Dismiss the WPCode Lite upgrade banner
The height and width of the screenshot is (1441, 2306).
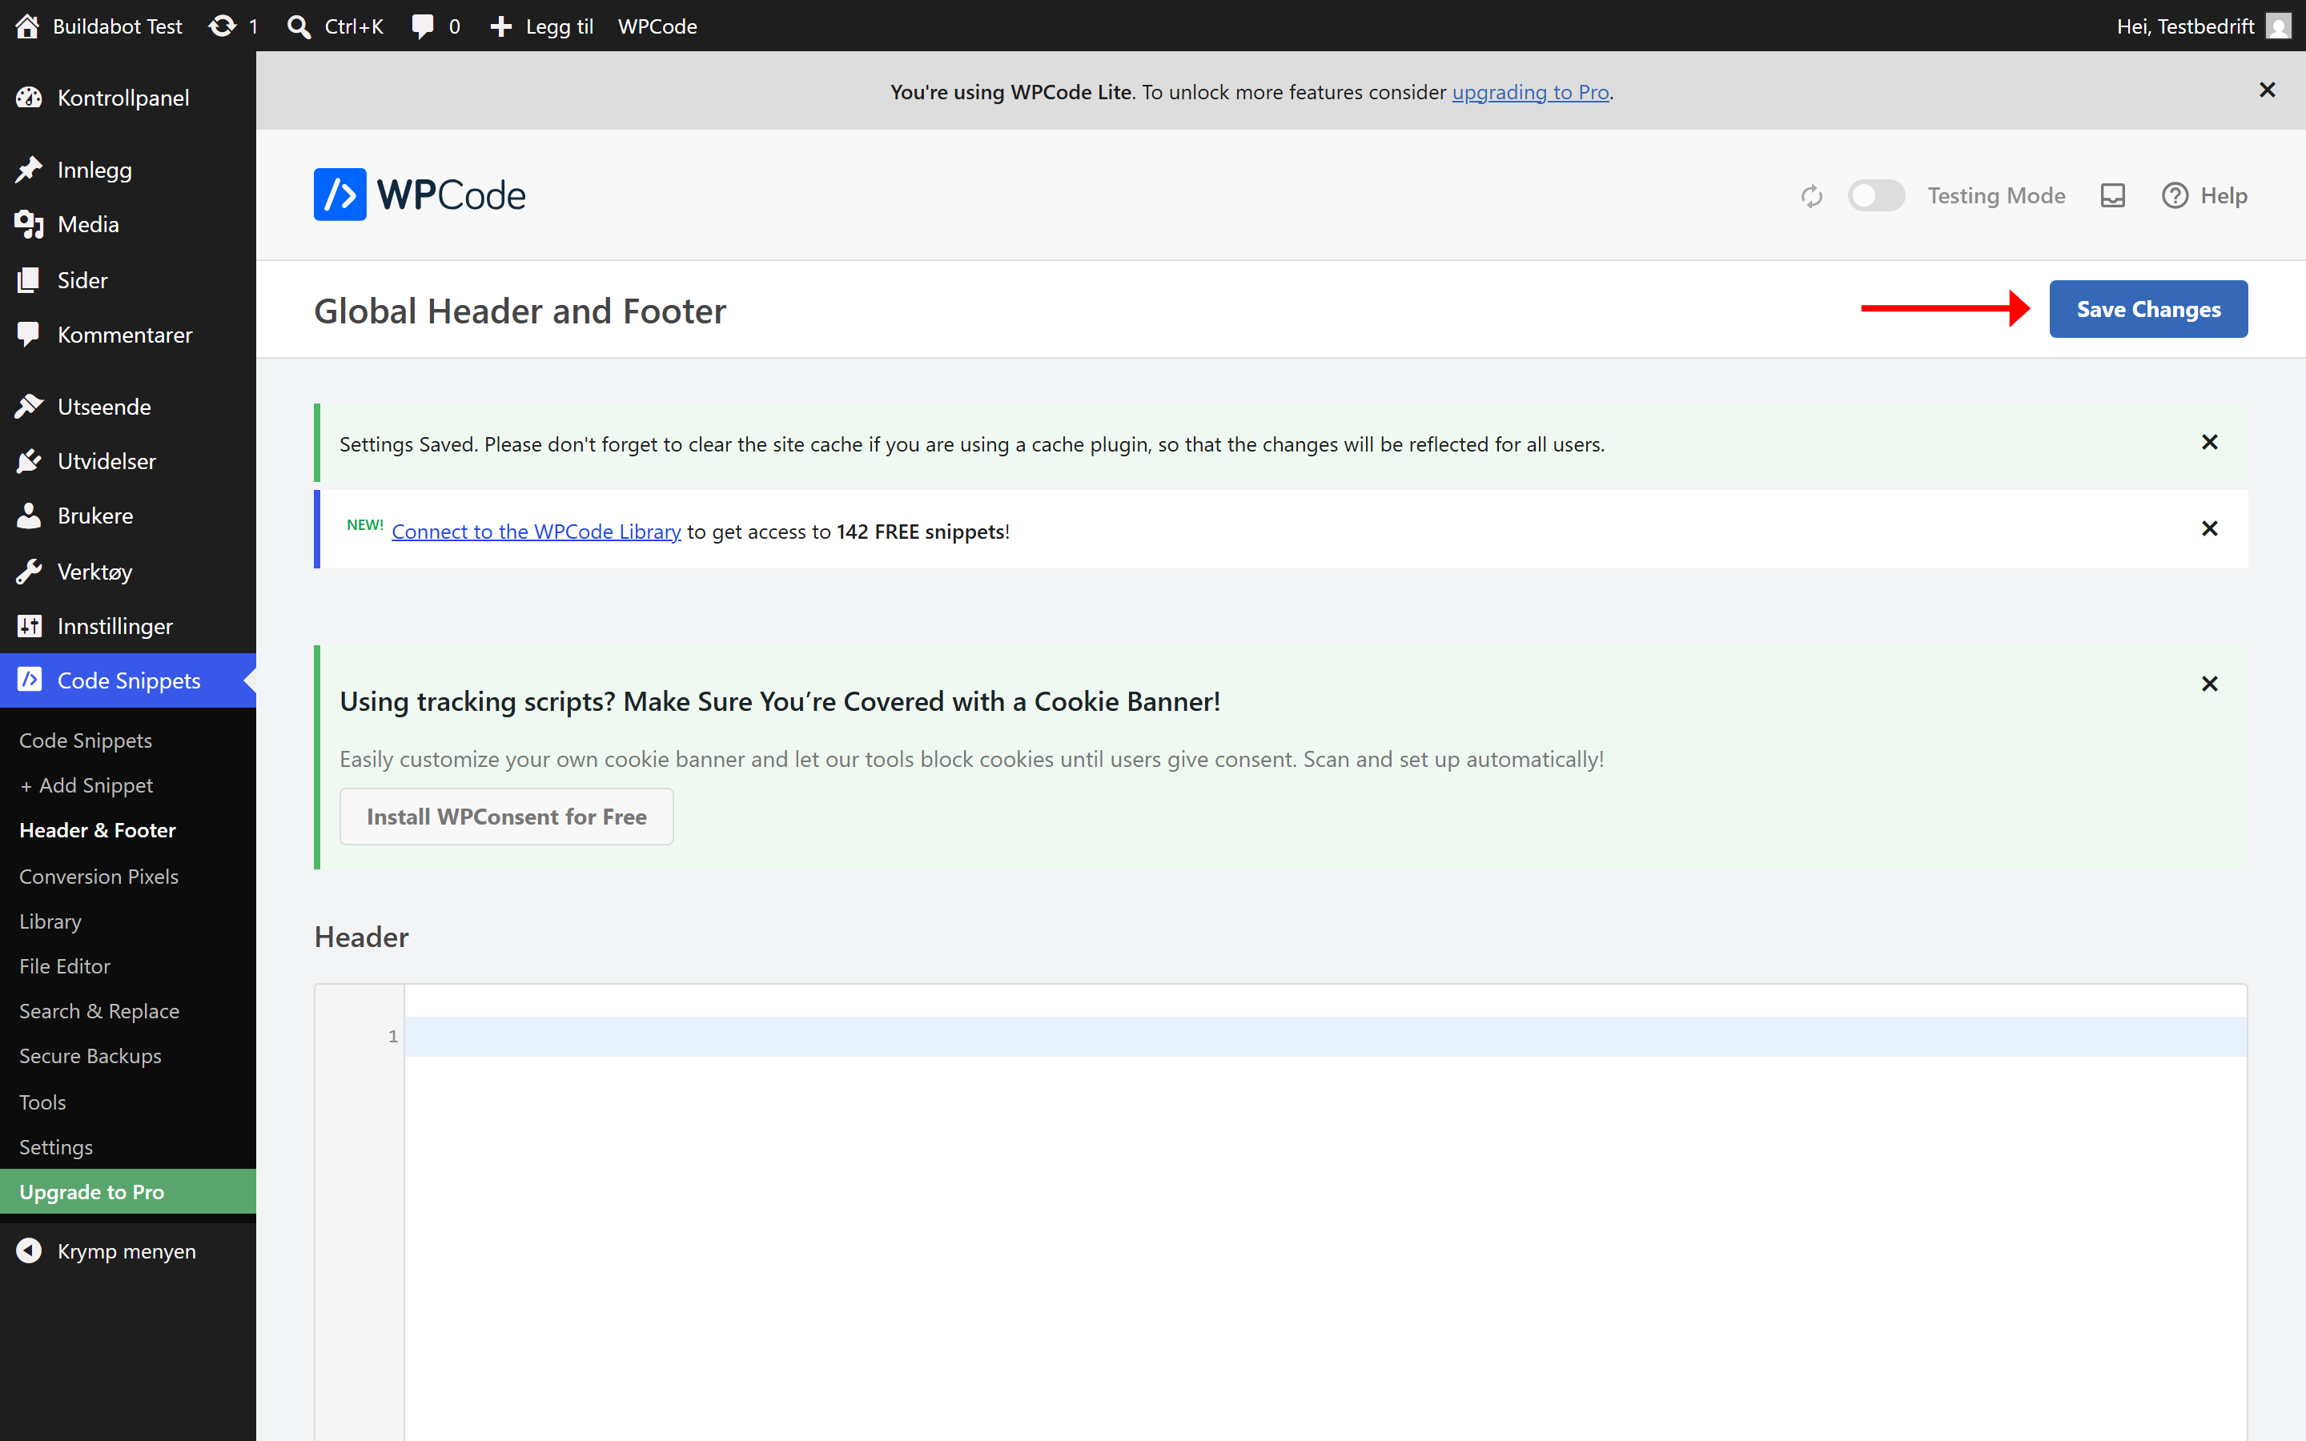(2267, 90)
